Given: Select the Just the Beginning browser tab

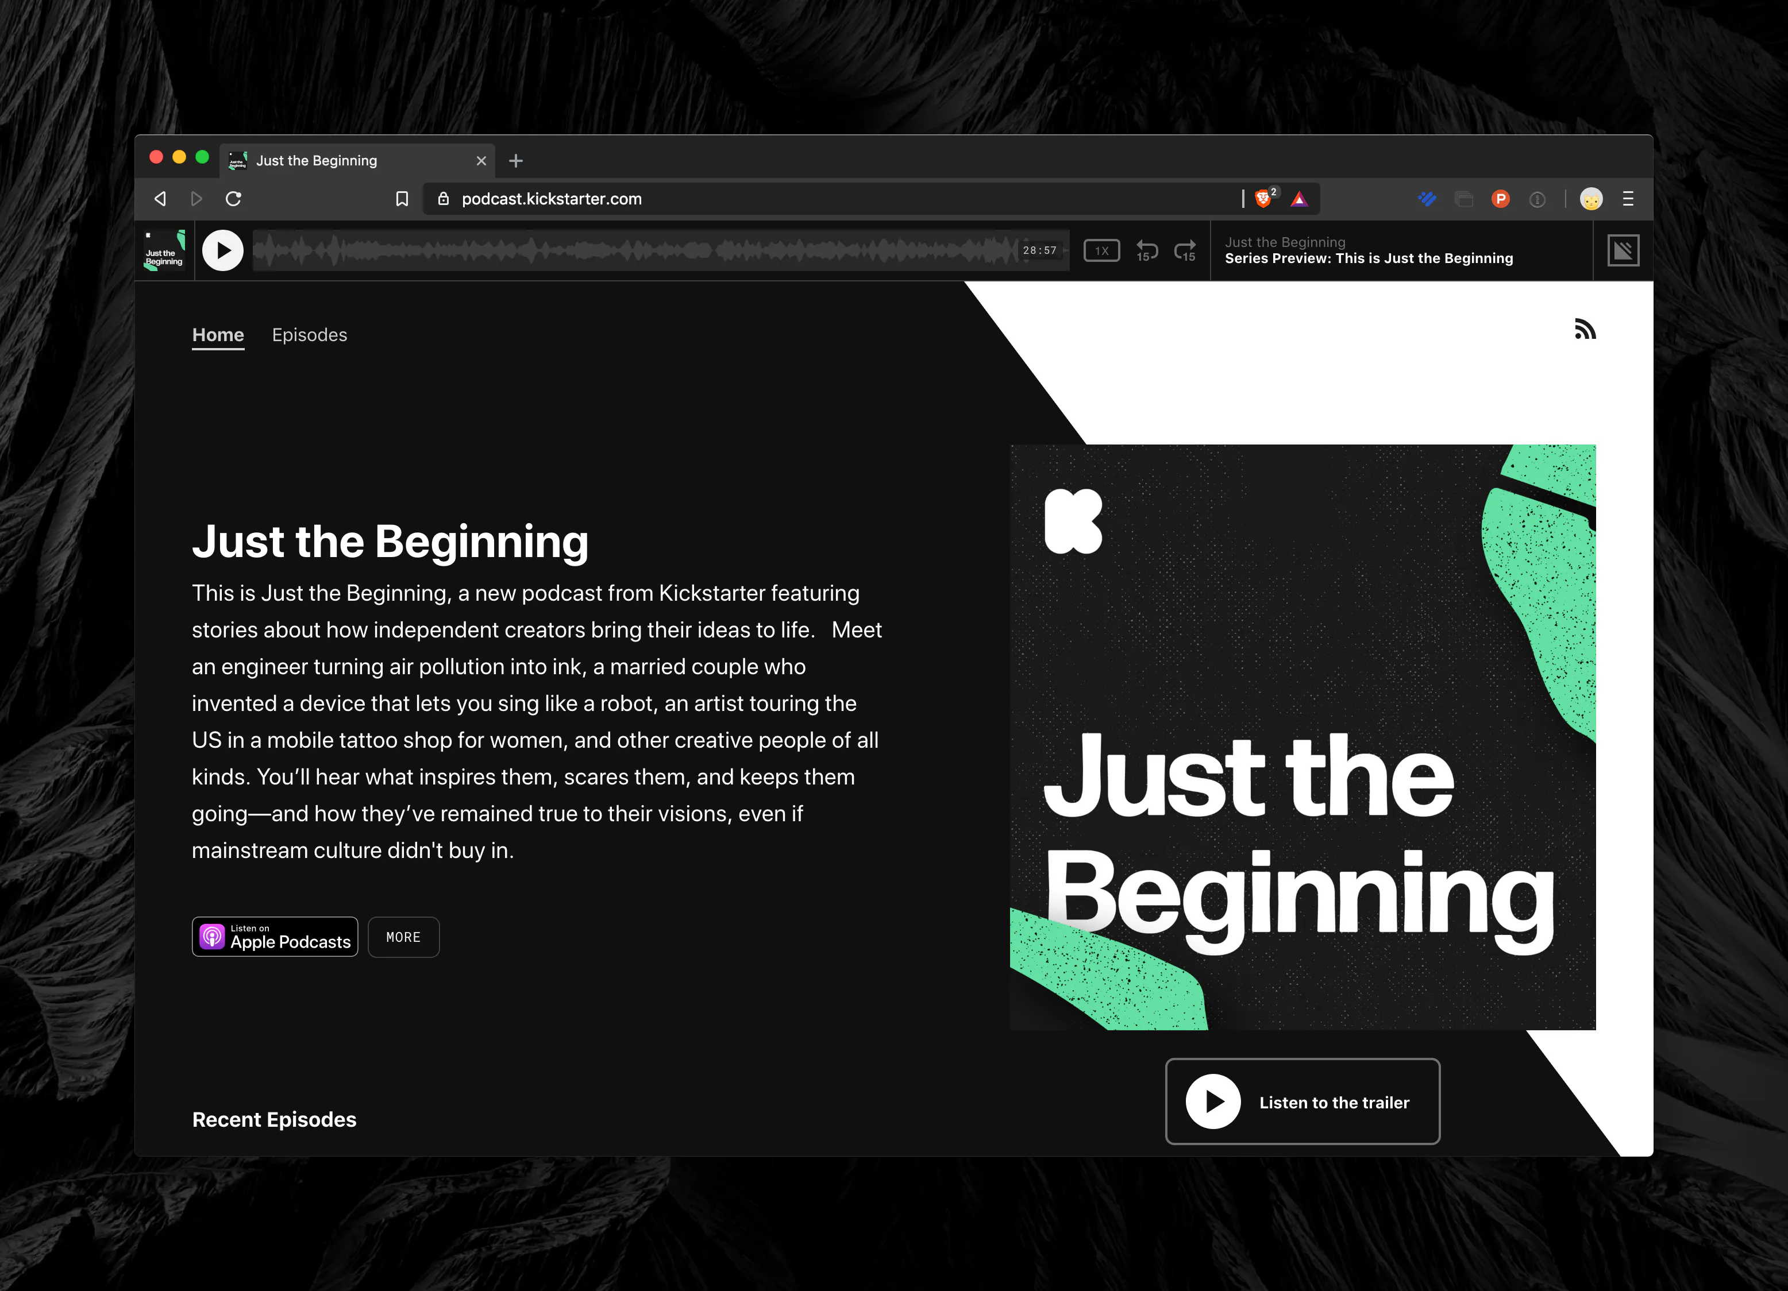Looking at the screenshot, I should point(357,161).
